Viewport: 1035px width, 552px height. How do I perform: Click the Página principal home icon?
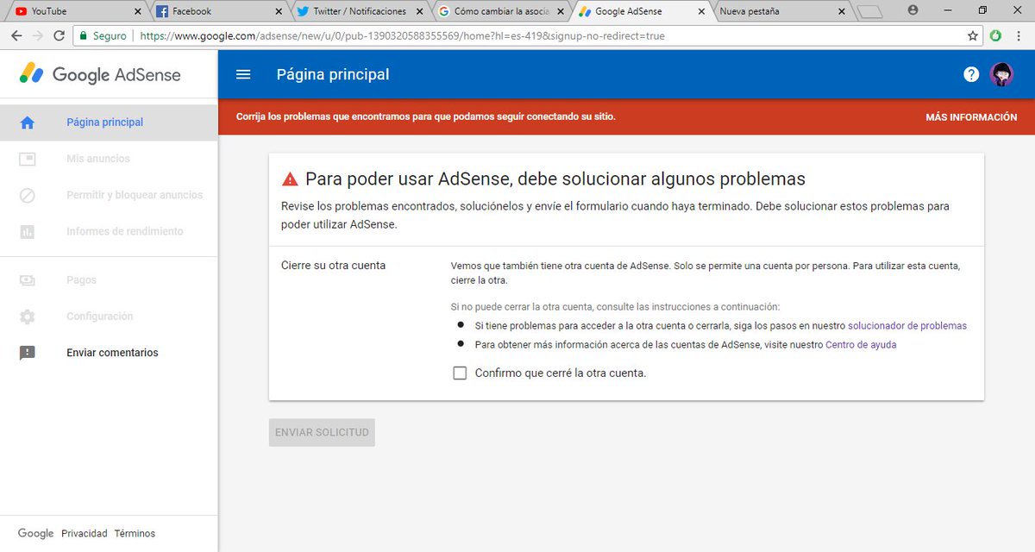(28, 122)
